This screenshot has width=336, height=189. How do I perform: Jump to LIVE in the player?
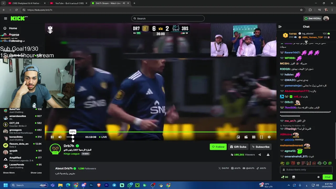(103, 137)
